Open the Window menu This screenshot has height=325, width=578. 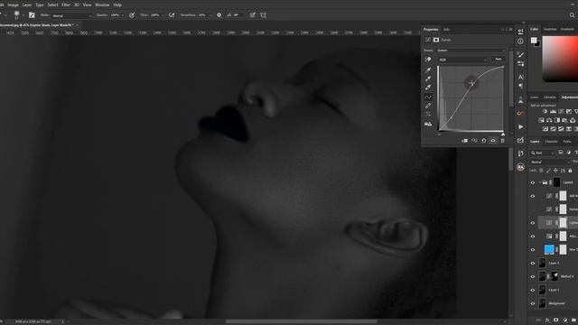pos(102,5)
